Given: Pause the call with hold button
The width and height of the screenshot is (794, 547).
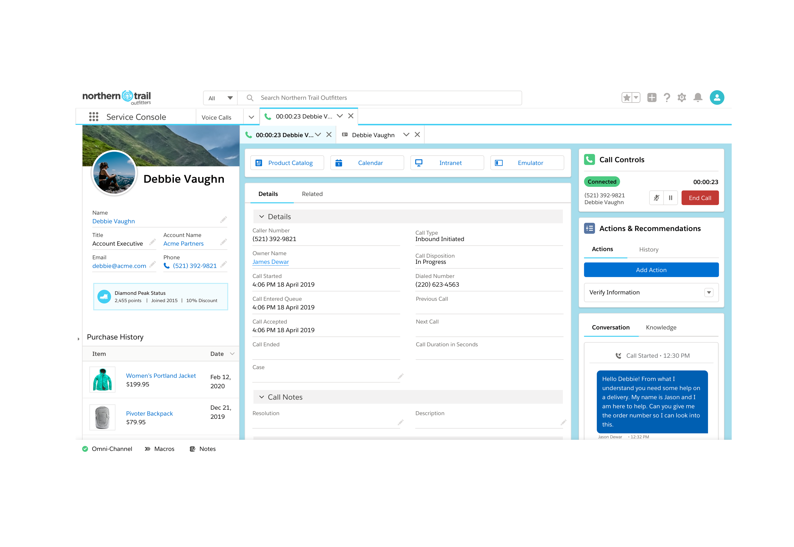Looking at the screenshot, I should tap(670, 198).
